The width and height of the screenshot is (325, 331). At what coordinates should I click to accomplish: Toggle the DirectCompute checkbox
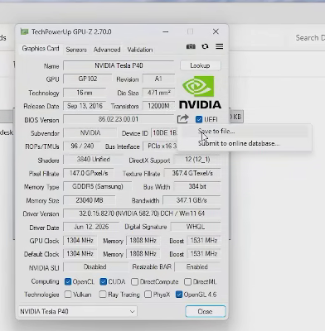click(134, 281)
